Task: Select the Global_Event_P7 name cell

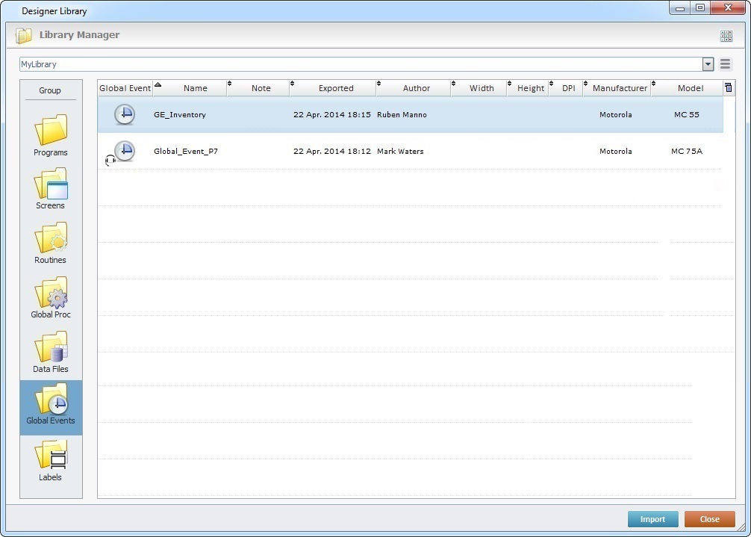Action: [186, 151]
